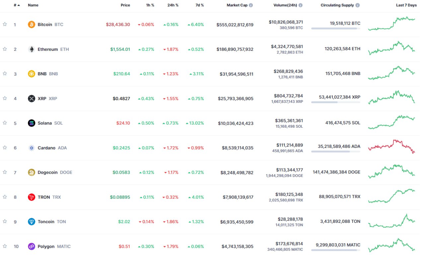Click the BNB yellow logo icon
The width and height of the screenshot is (425, 255).
(x=32, y=74)
